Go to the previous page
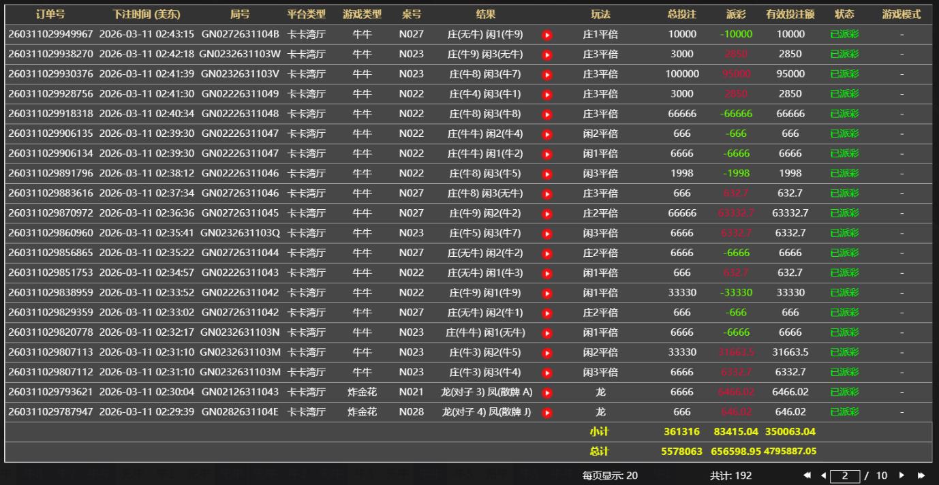This screenshot has width=939, height=485. click(823, 475)
